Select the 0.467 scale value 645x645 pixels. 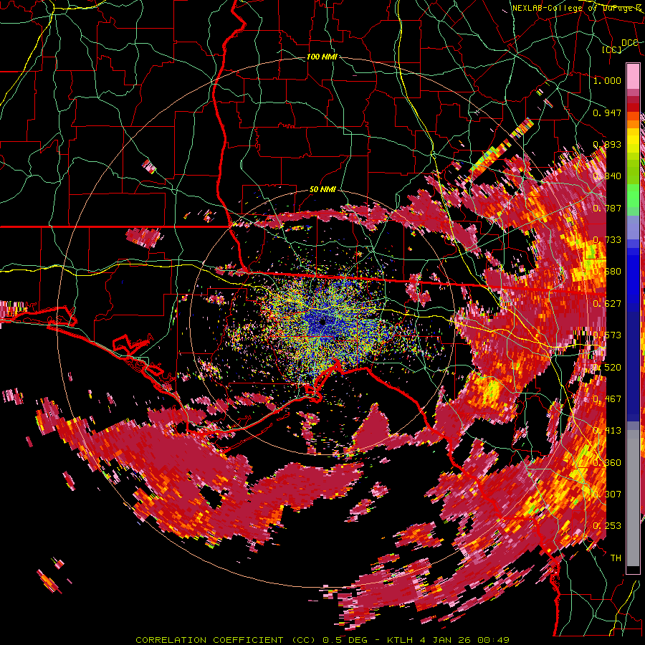[x=607, y=399]
